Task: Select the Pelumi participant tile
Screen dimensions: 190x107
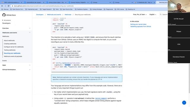Action: coord(179,32)
